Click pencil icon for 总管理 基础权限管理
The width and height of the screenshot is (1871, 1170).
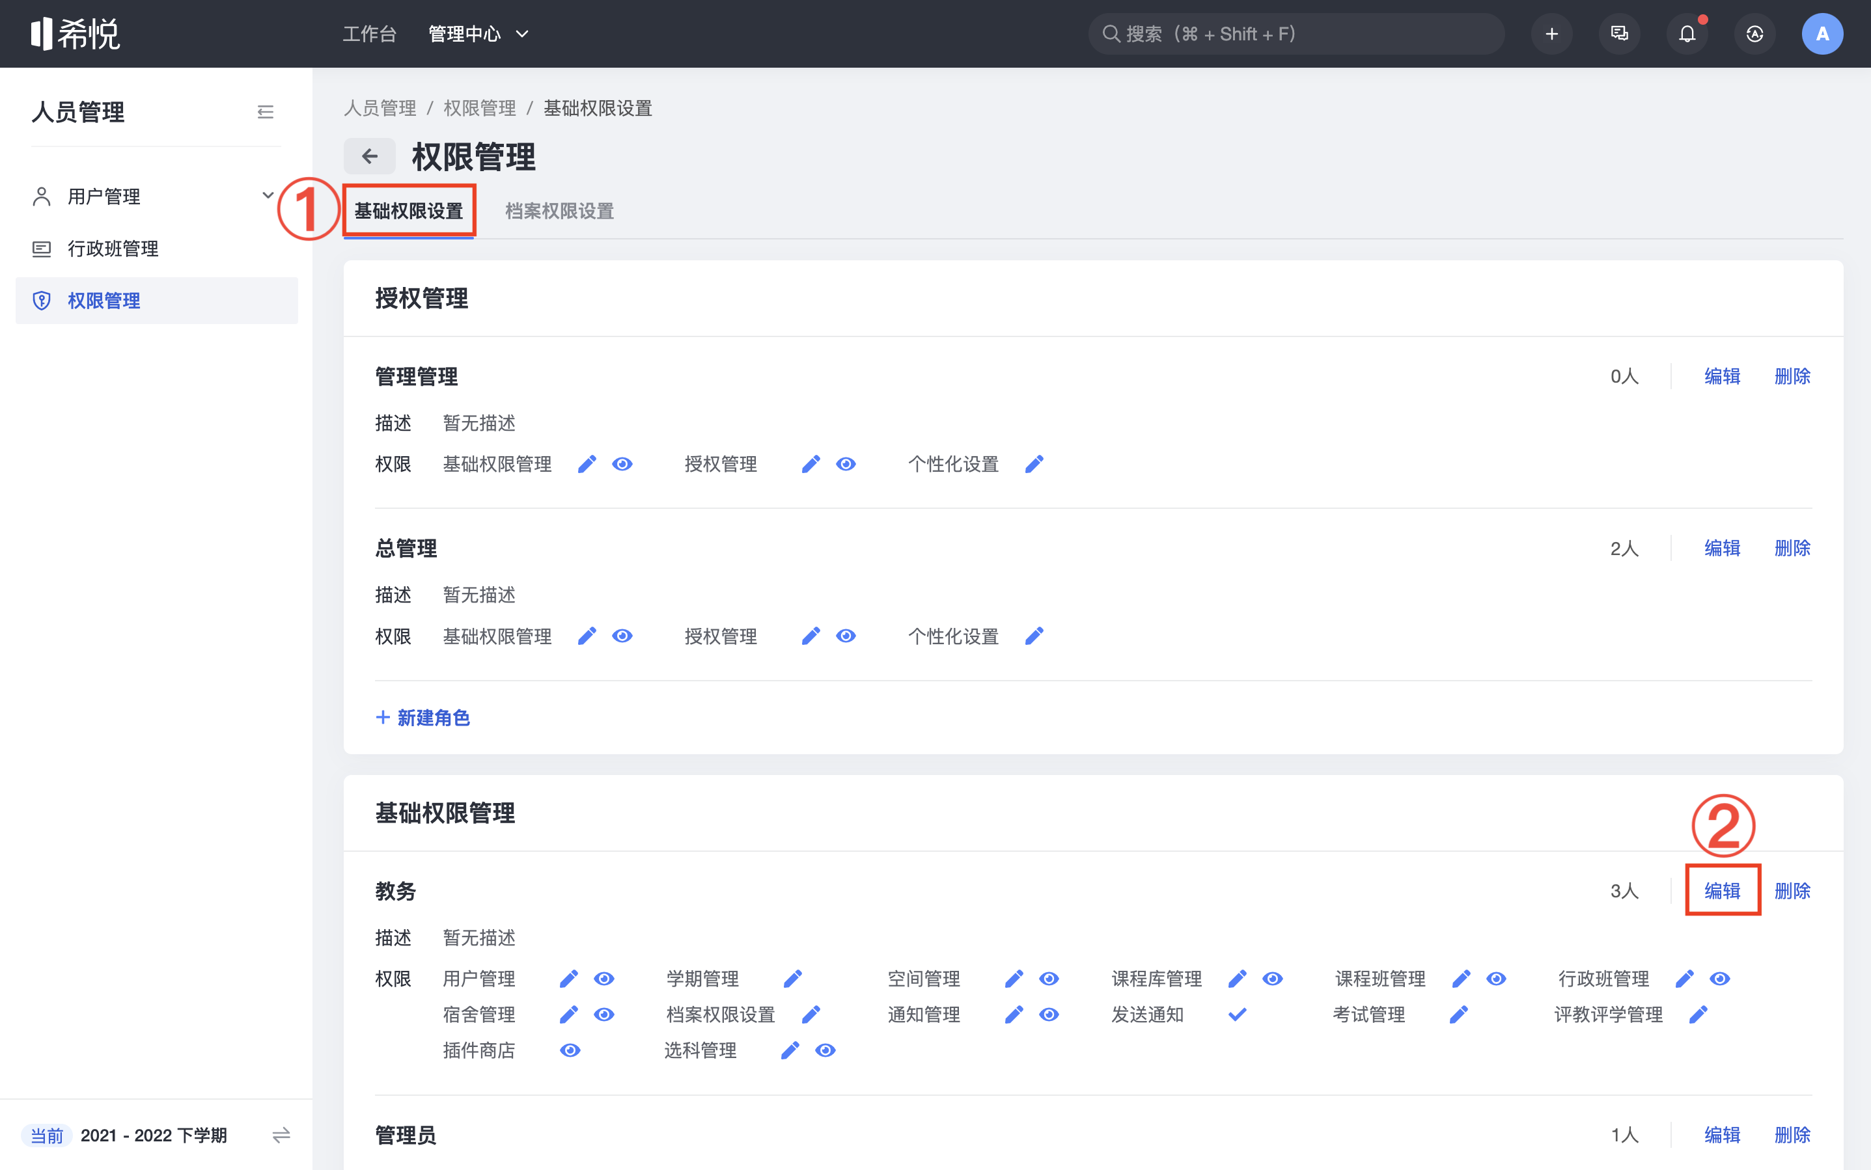pyautogui.click(x=587, y=635)
